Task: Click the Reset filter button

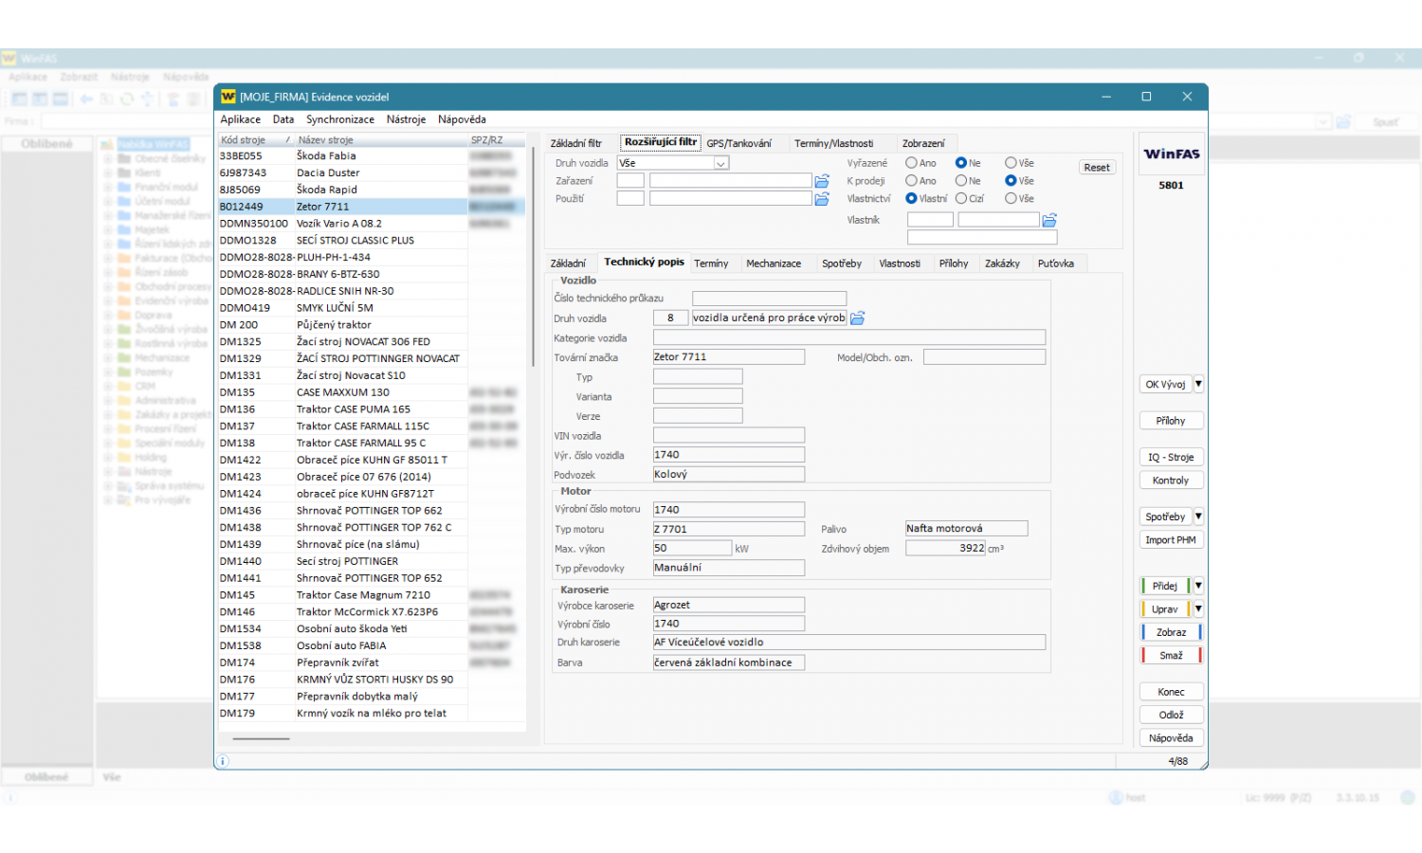Action: [1097, 168]
